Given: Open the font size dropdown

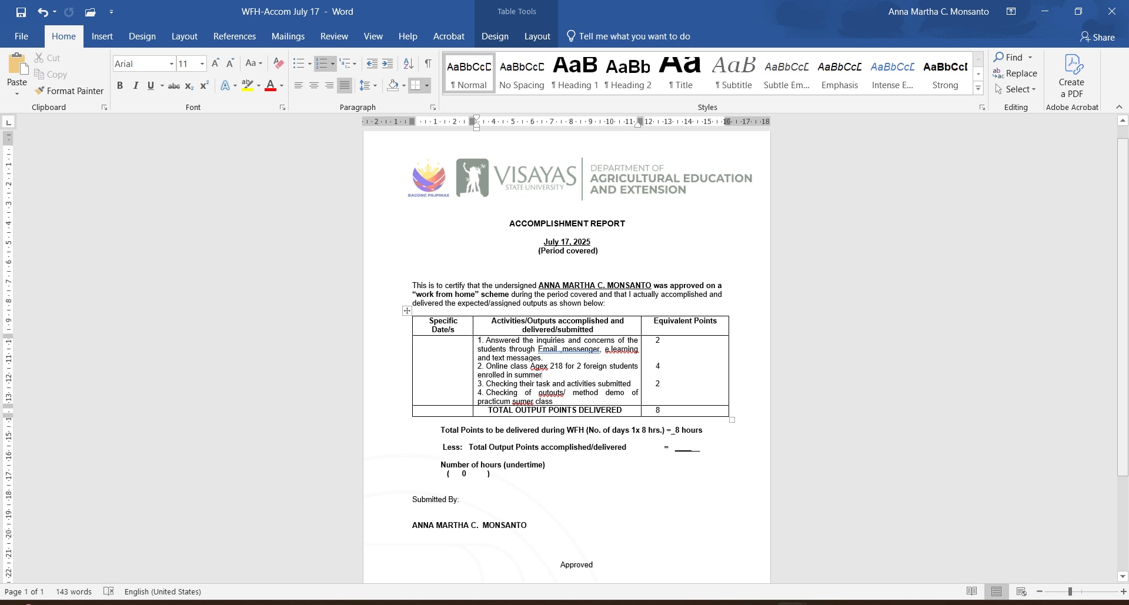Looking at the screenshot, I should [x=202, y=63].
